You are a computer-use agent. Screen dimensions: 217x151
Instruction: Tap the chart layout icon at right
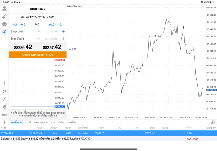213,122
